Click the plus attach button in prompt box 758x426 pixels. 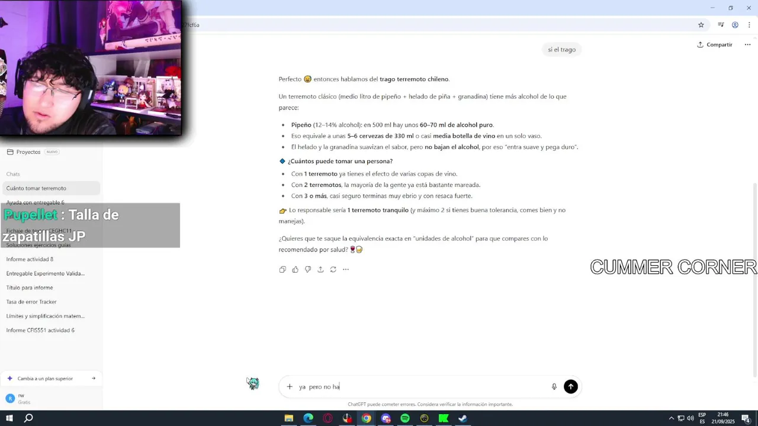point(290,386)
